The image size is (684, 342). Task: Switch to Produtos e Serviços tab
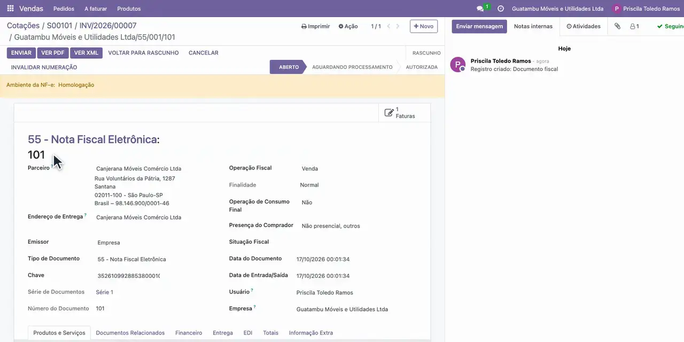coord(59,332)
